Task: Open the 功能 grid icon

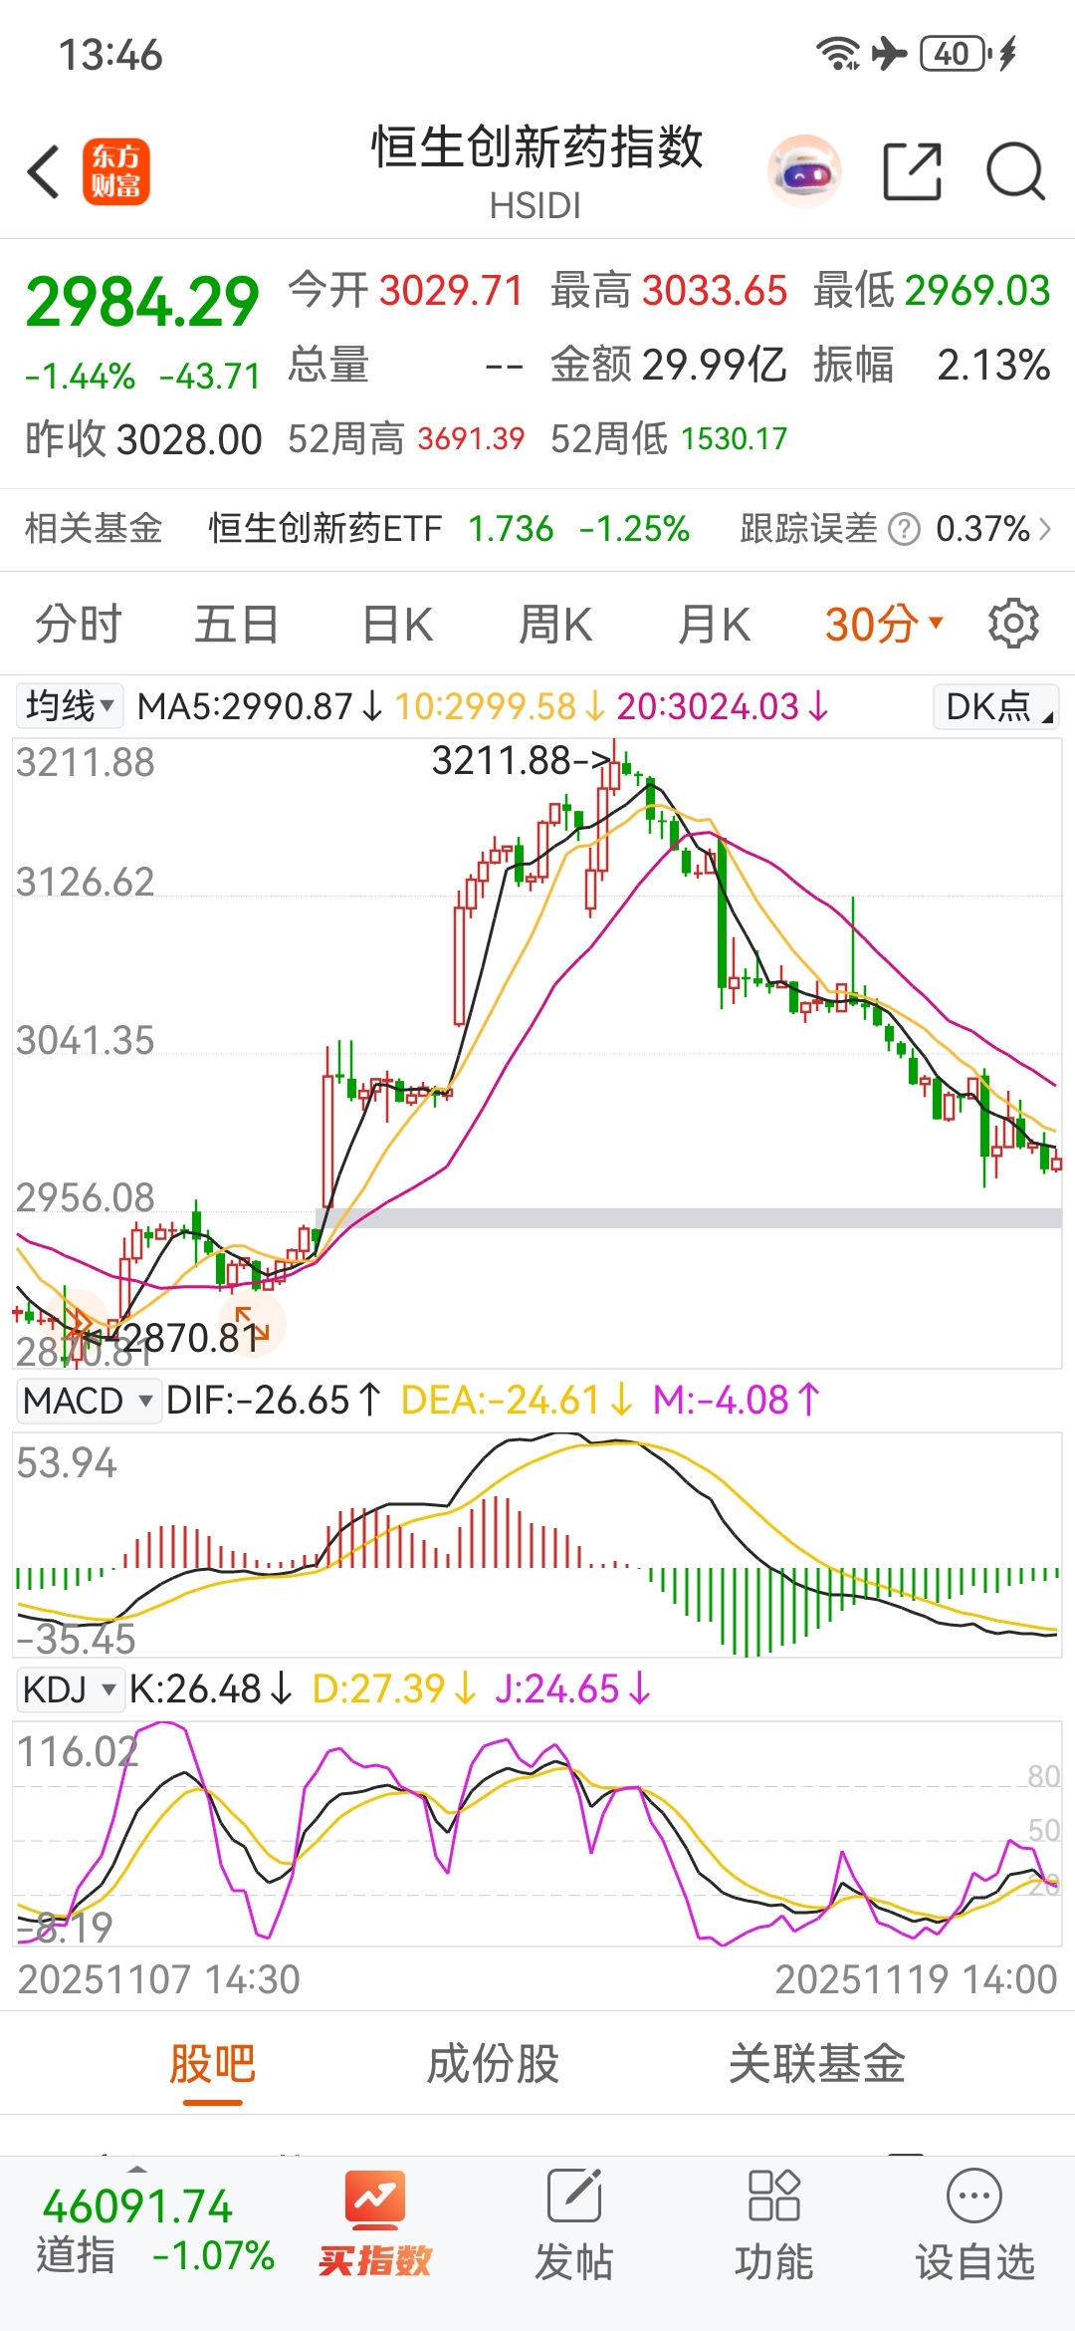Action: [773, 2225]
